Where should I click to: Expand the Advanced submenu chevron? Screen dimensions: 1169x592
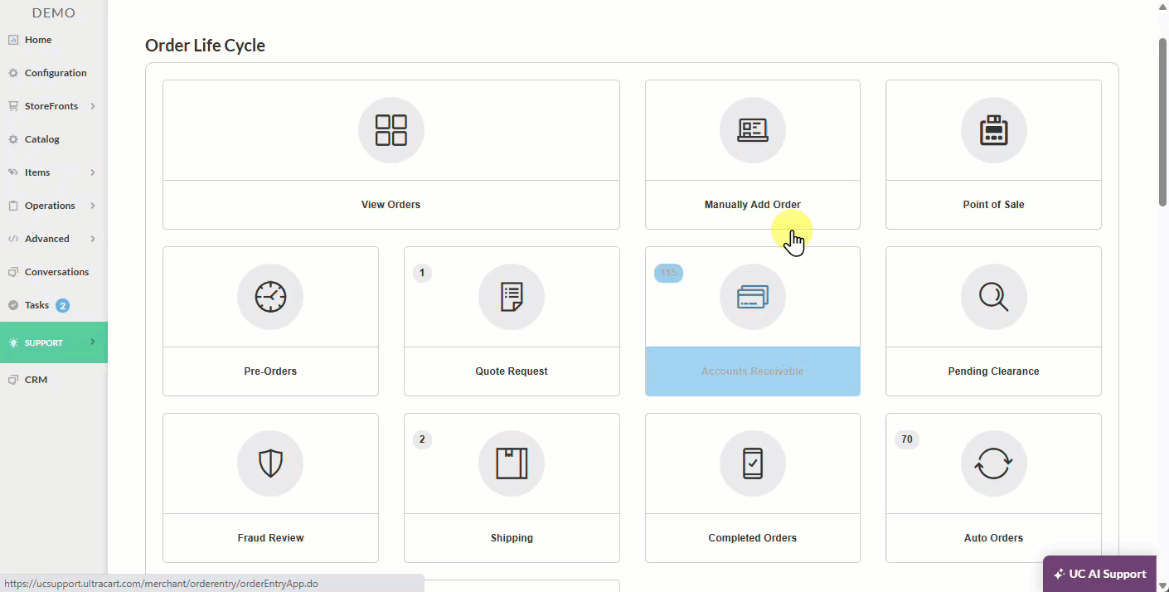(x=93, y=239)
